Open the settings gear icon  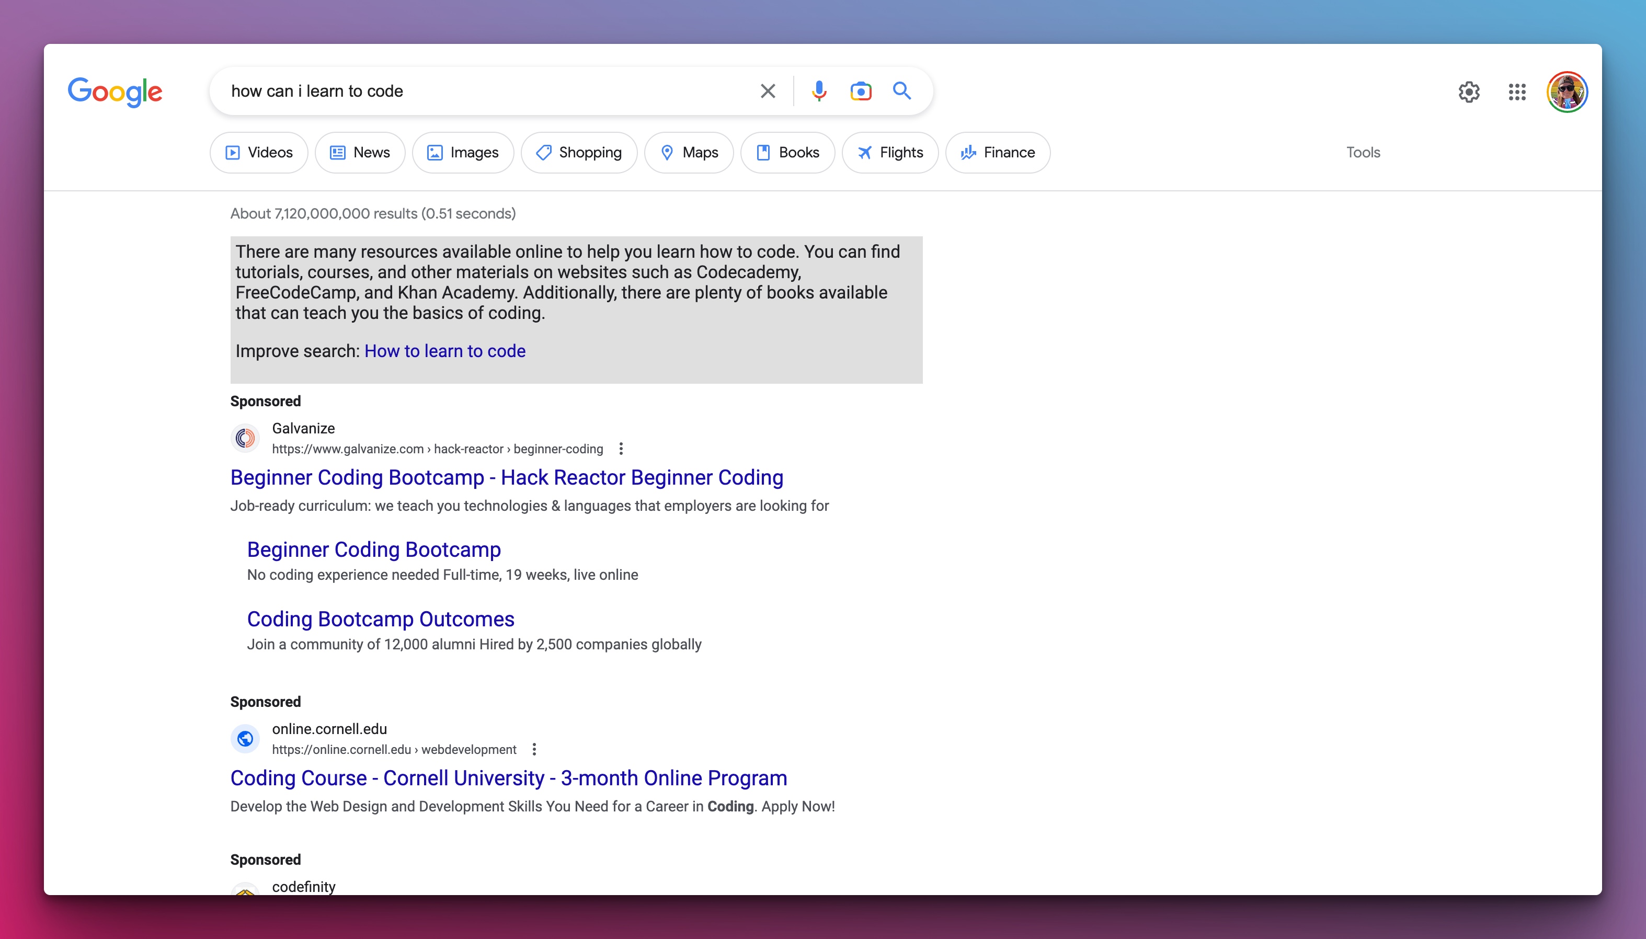(x=1469, y=91)
